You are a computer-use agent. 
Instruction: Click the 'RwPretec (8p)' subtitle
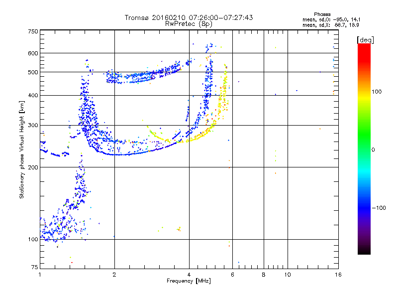(189, 24)
